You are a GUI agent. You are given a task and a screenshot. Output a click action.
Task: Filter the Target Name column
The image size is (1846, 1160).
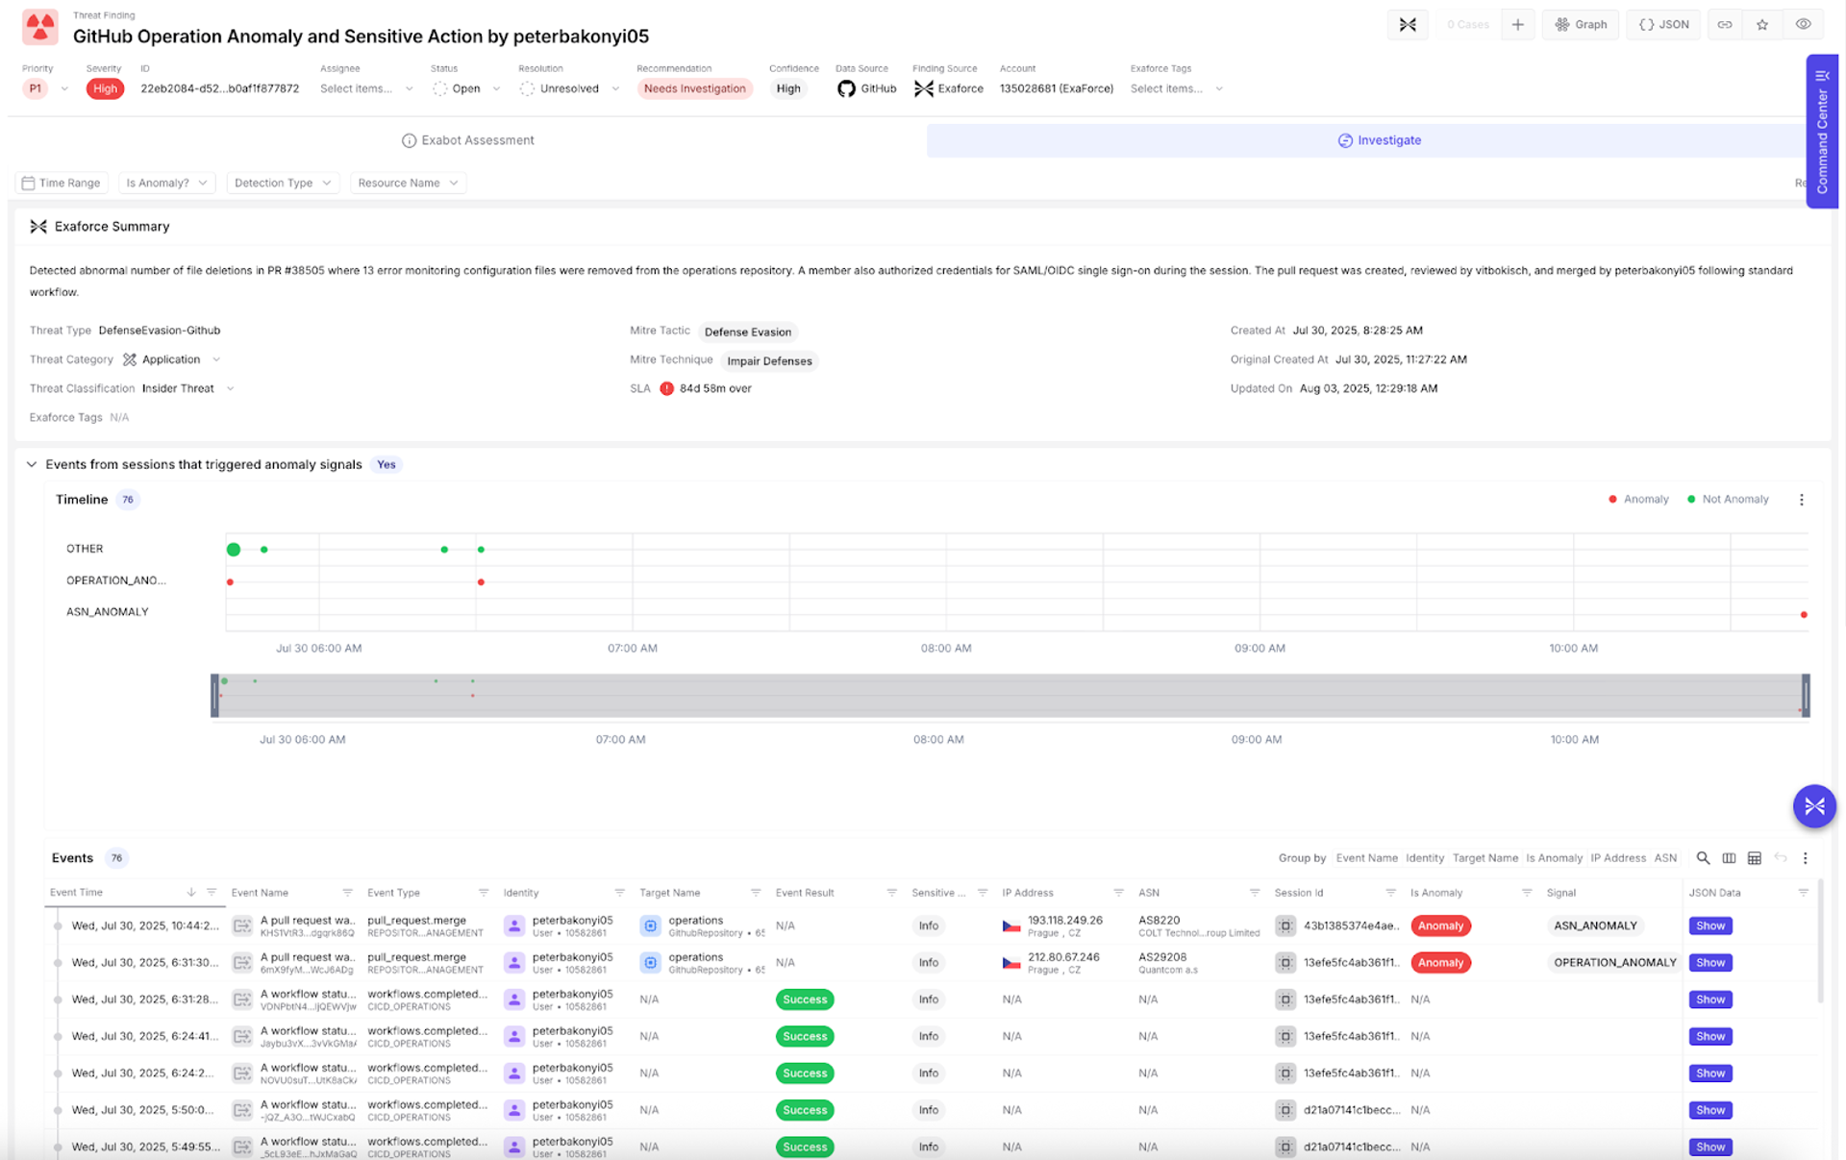[756, 893]
